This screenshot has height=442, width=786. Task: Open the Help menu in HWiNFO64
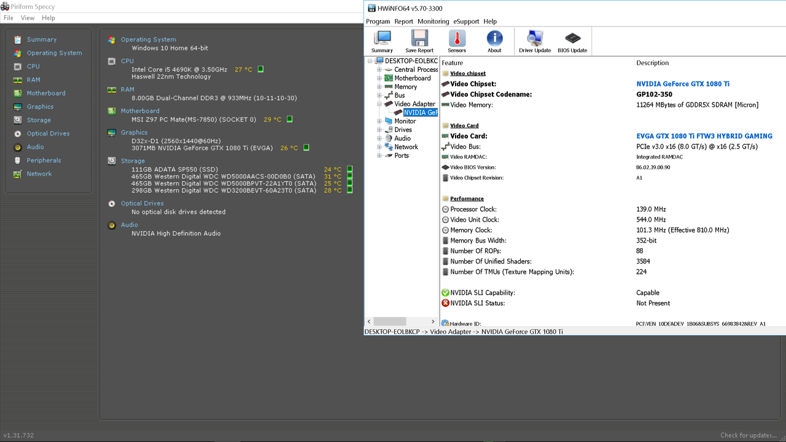[490, 21]
